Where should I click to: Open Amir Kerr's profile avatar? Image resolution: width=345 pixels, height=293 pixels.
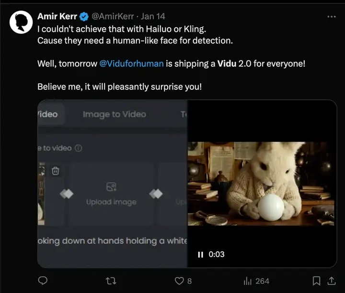pyautogui.click(x=21, y=22)
